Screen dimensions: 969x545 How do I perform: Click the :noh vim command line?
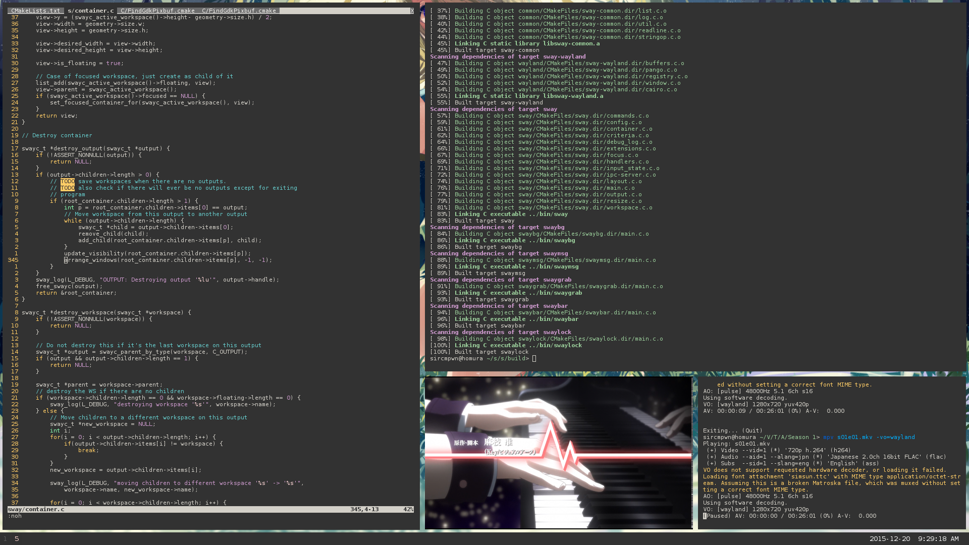tap(15, 516)
